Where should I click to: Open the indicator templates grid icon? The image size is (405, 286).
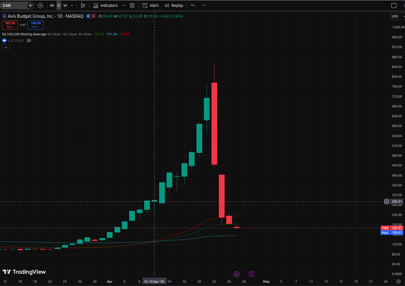132,5
